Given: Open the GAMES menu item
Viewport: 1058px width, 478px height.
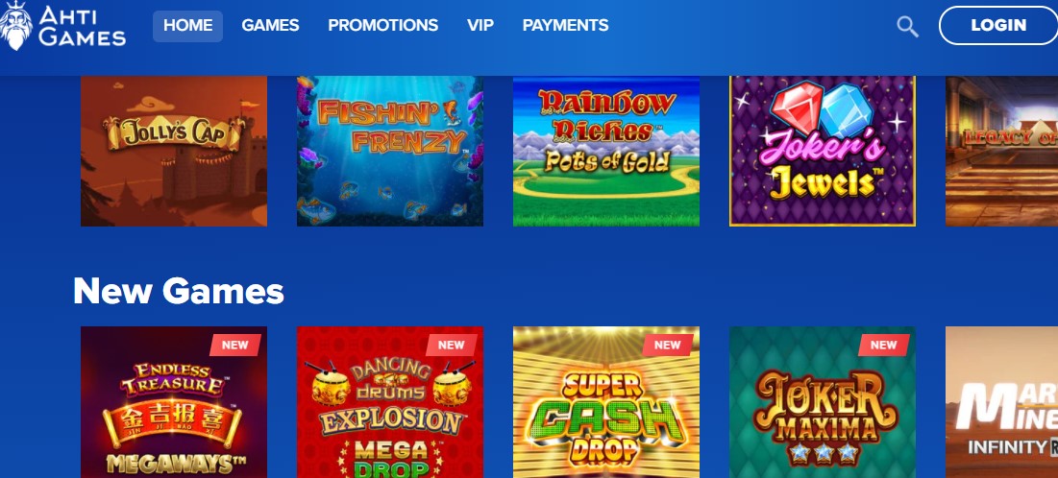Looking at the screenshot, I should click(x=270, y=26).
